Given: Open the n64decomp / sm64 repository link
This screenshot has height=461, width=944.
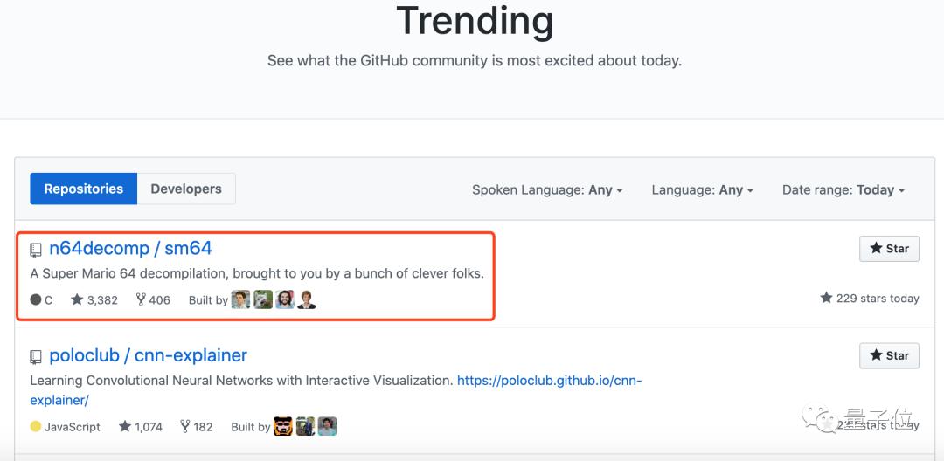Looking at the screenshot, I should pos(130,249).
